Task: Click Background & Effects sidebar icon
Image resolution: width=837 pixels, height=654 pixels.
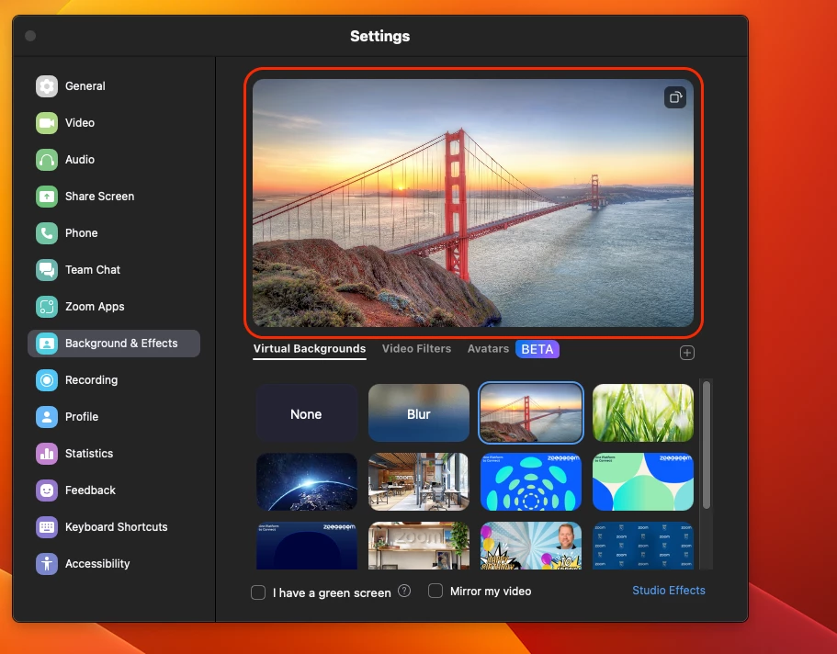Action: (x=47, y=344)
